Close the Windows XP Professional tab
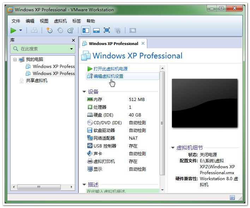This screenshot has width=250, height=208. tap(143, 43)
